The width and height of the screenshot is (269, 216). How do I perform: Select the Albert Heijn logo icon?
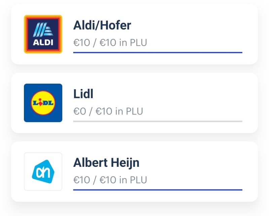coord(43,172)
